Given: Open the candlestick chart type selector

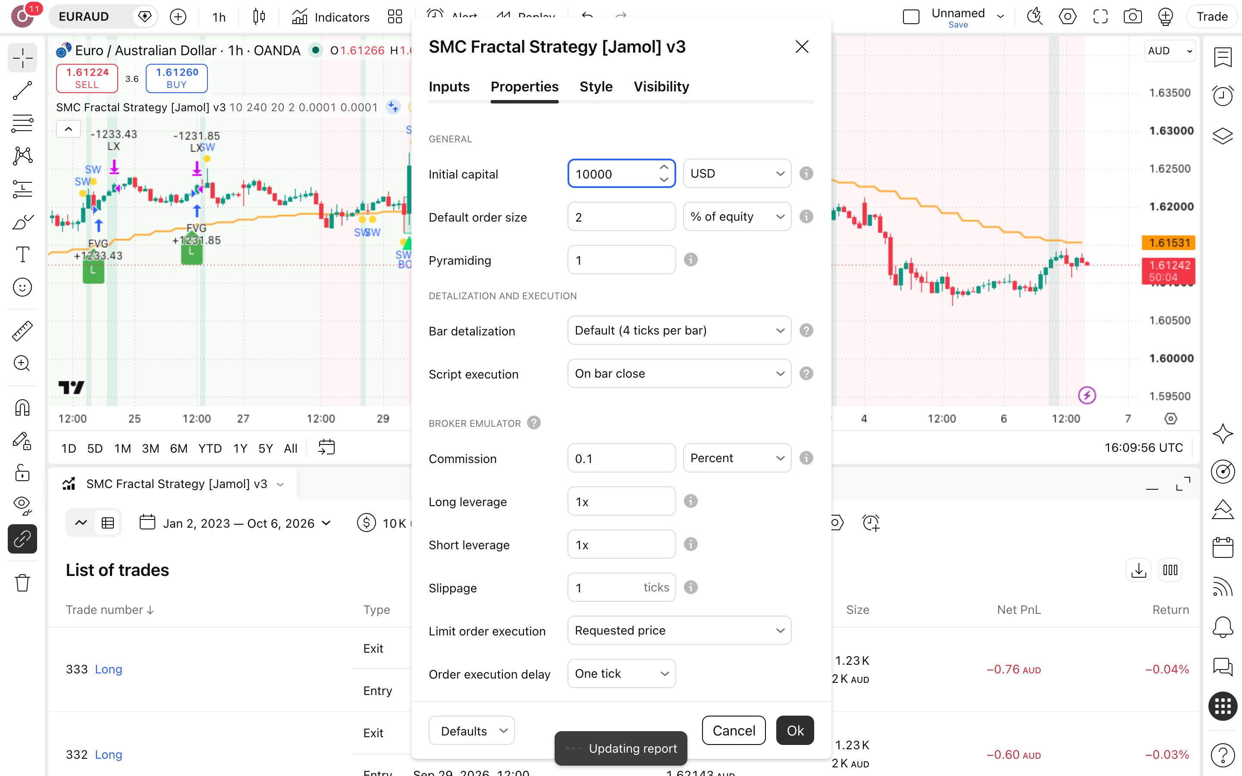Looking at the screenshot, I should click(x=259, y=16).
